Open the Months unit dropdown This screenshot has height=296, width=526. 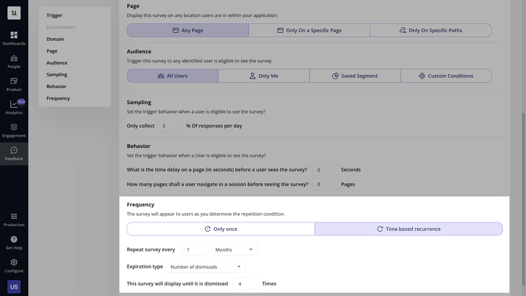pos(234,249)
